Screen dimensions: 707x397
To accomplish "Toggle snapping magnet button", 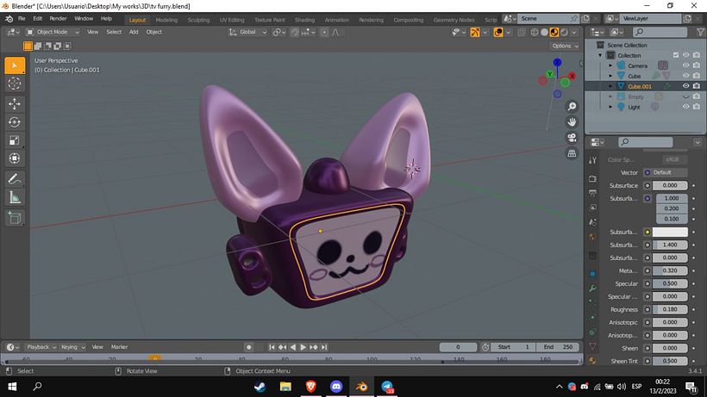I will (294, 32).
